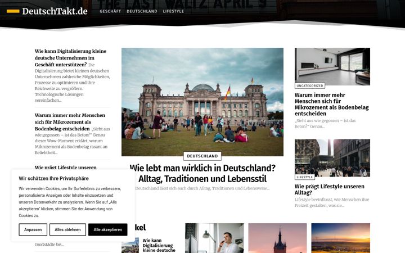Click small city thumbnail beside bottom article
Screen dimensions: 405x253
130,246
